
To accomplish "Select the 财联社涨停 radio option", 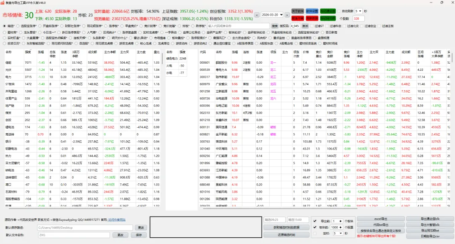I will pos(62,26).
